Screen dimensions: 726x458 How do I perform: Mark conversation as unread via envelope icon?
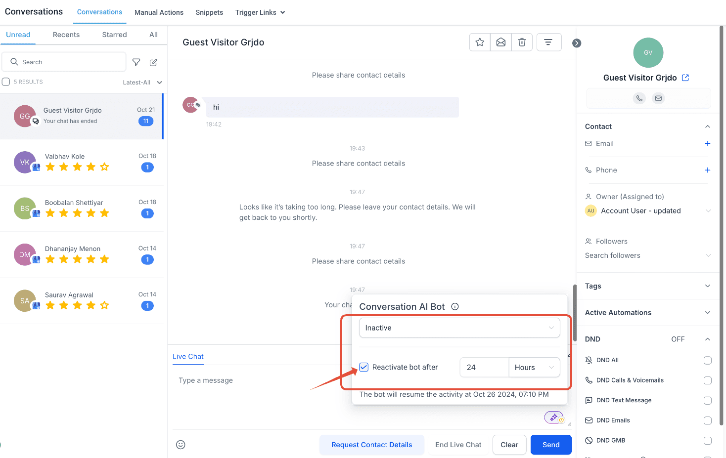(x=501, y=42)
